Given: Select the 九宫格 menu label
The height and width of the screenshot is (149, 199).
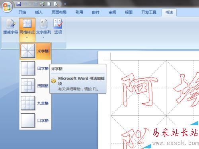Looking at the screenshot, I should 43,103.
